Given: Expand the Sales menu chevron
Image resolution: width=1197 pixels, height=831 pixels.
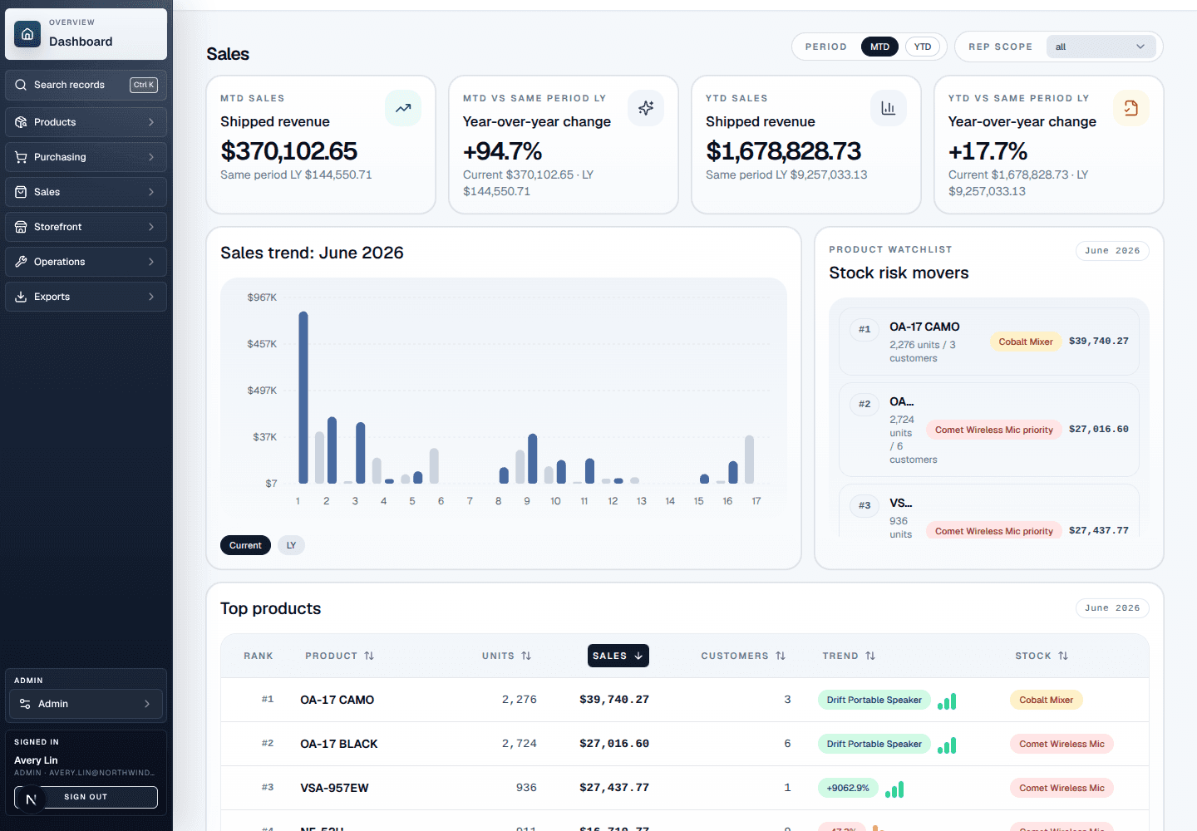Looking at the screenshot, I should (151, 192).
